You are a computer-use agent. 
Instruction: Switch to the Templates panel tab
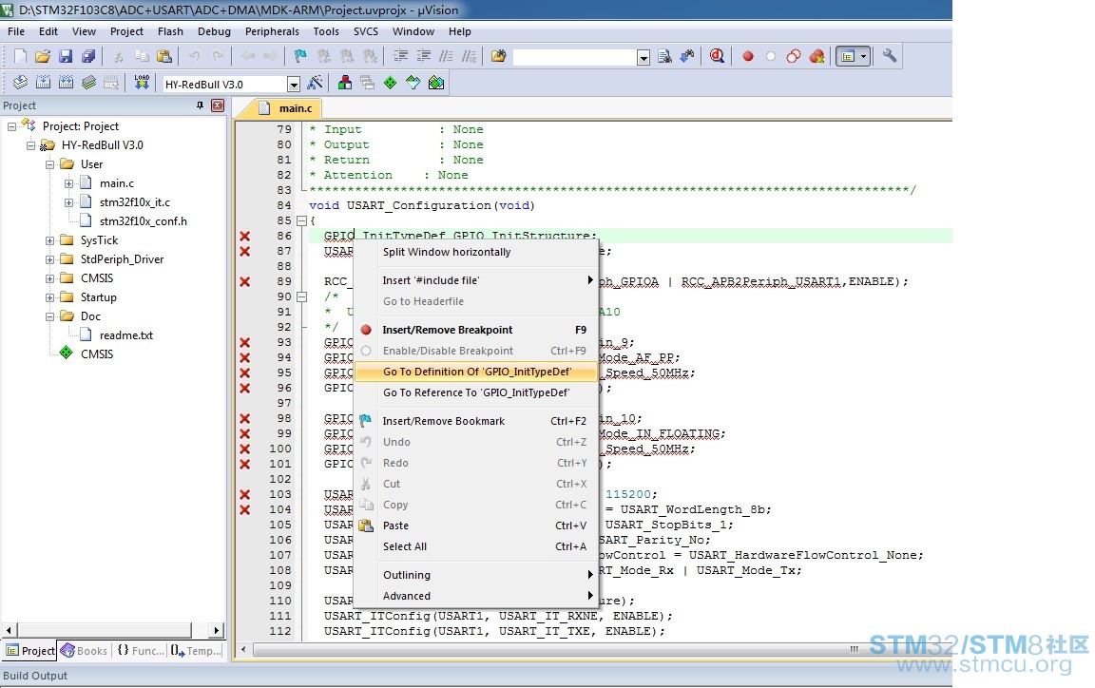pyautogui.click(x=196, y=650)
